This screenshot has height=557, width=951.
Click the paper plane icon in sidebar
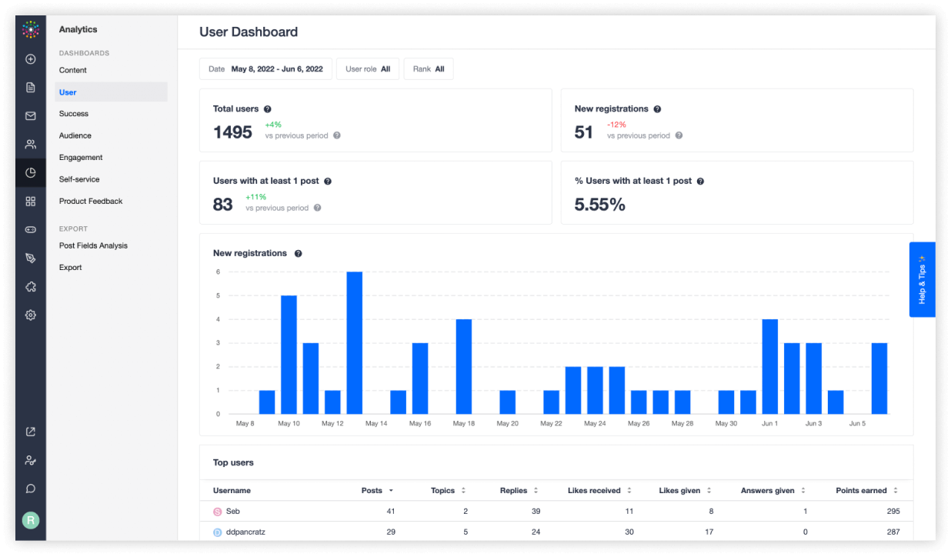pyautogui.click(x=31, y=258)
